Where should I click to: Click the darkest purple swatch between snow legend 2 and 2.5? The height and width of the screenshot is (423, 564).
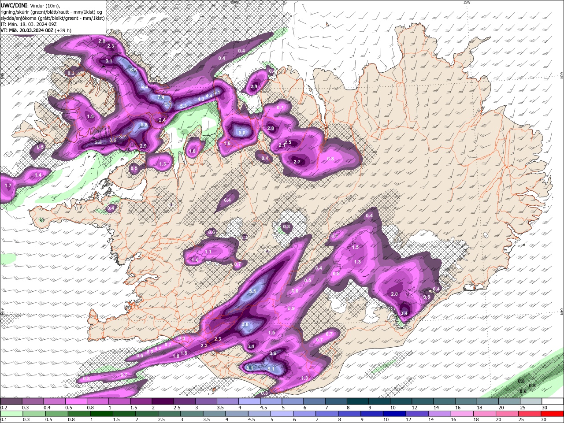(x=163, y=401)
